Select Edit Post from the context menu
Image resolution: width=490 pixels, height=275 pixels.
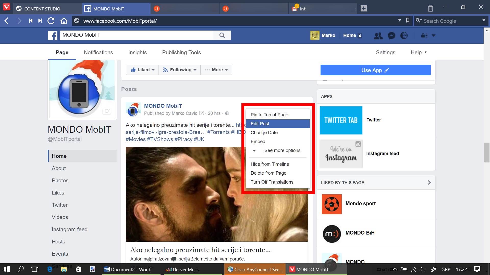[x=260, y=124]
